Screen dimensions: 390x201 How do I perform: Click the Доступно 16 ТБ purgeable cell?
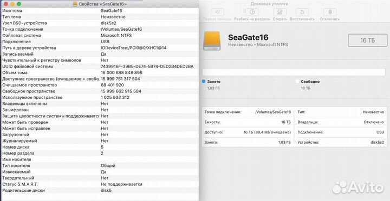pos(248,132)
